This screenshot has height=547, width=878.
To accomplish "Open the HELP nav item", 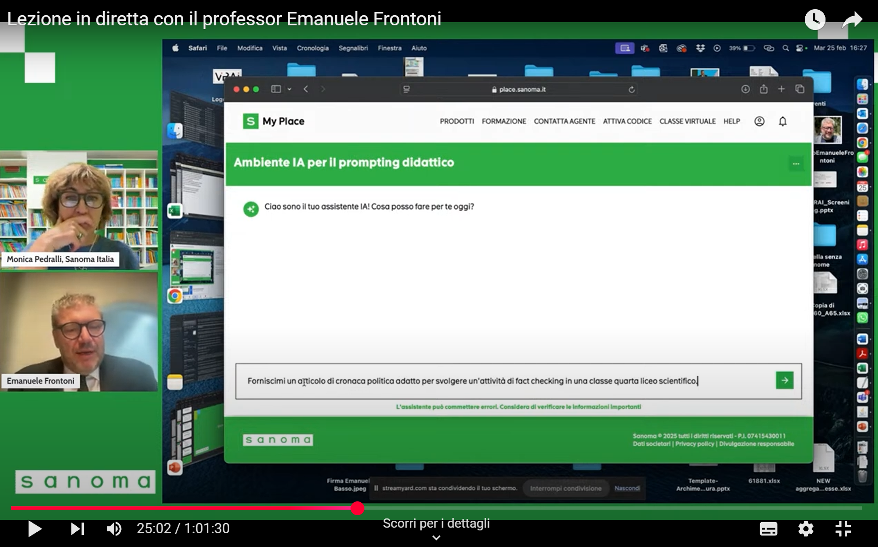I will 732,121.
